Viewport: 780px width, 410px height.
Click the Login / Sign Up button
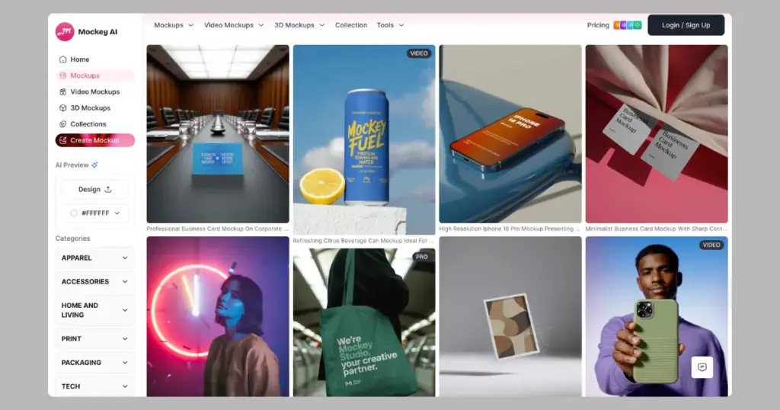pyautogui.click(x=686, y=25)
